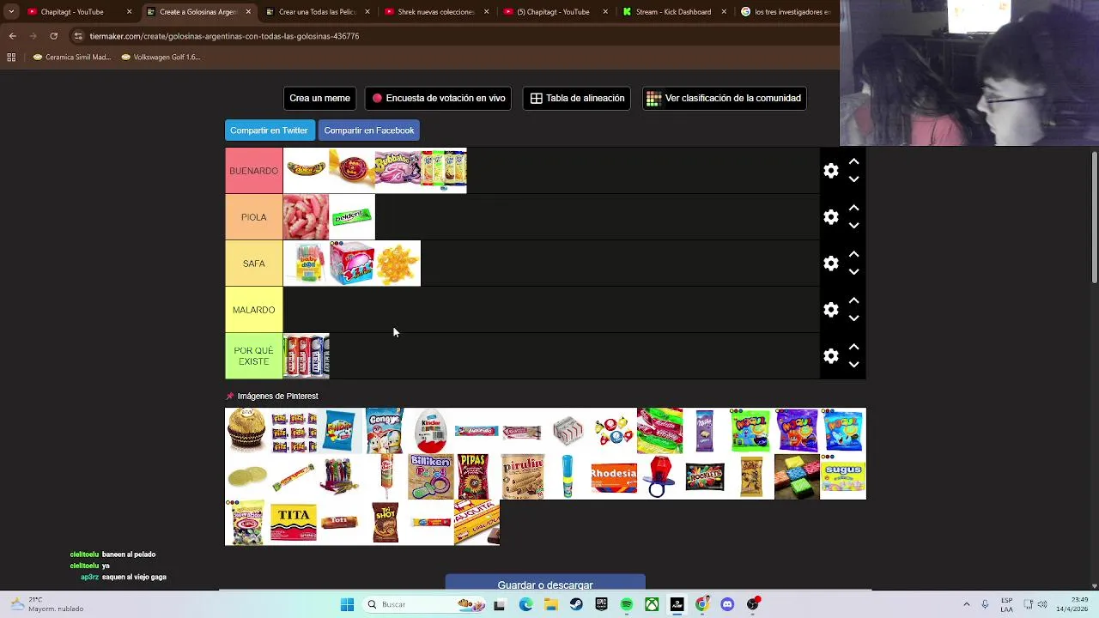Viewport: 1099px width, 618px height.
Task: Switch to los tres investigadores tab
Action: point(786,12)
